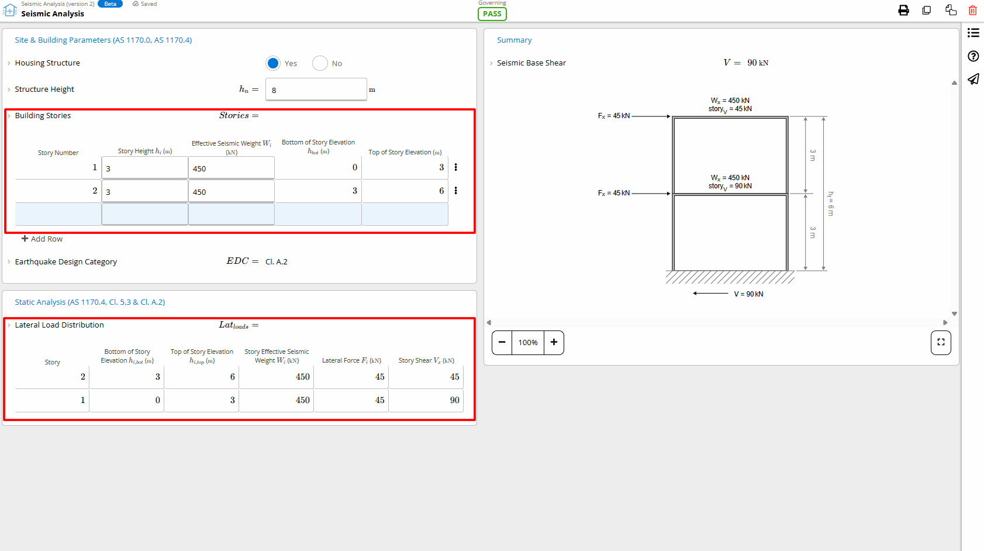The height and width of the screenshot is (551, 984).
Task: Click Top of Story Elevation value 6 in stories table
Action: 441,191
